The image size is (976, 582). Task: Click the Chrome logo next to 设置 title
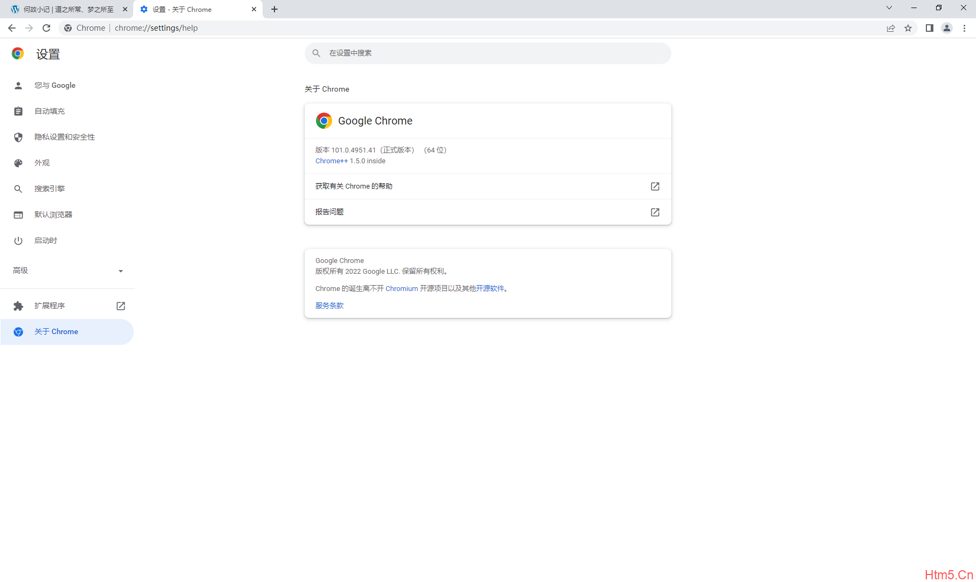[x=18, y=53]
